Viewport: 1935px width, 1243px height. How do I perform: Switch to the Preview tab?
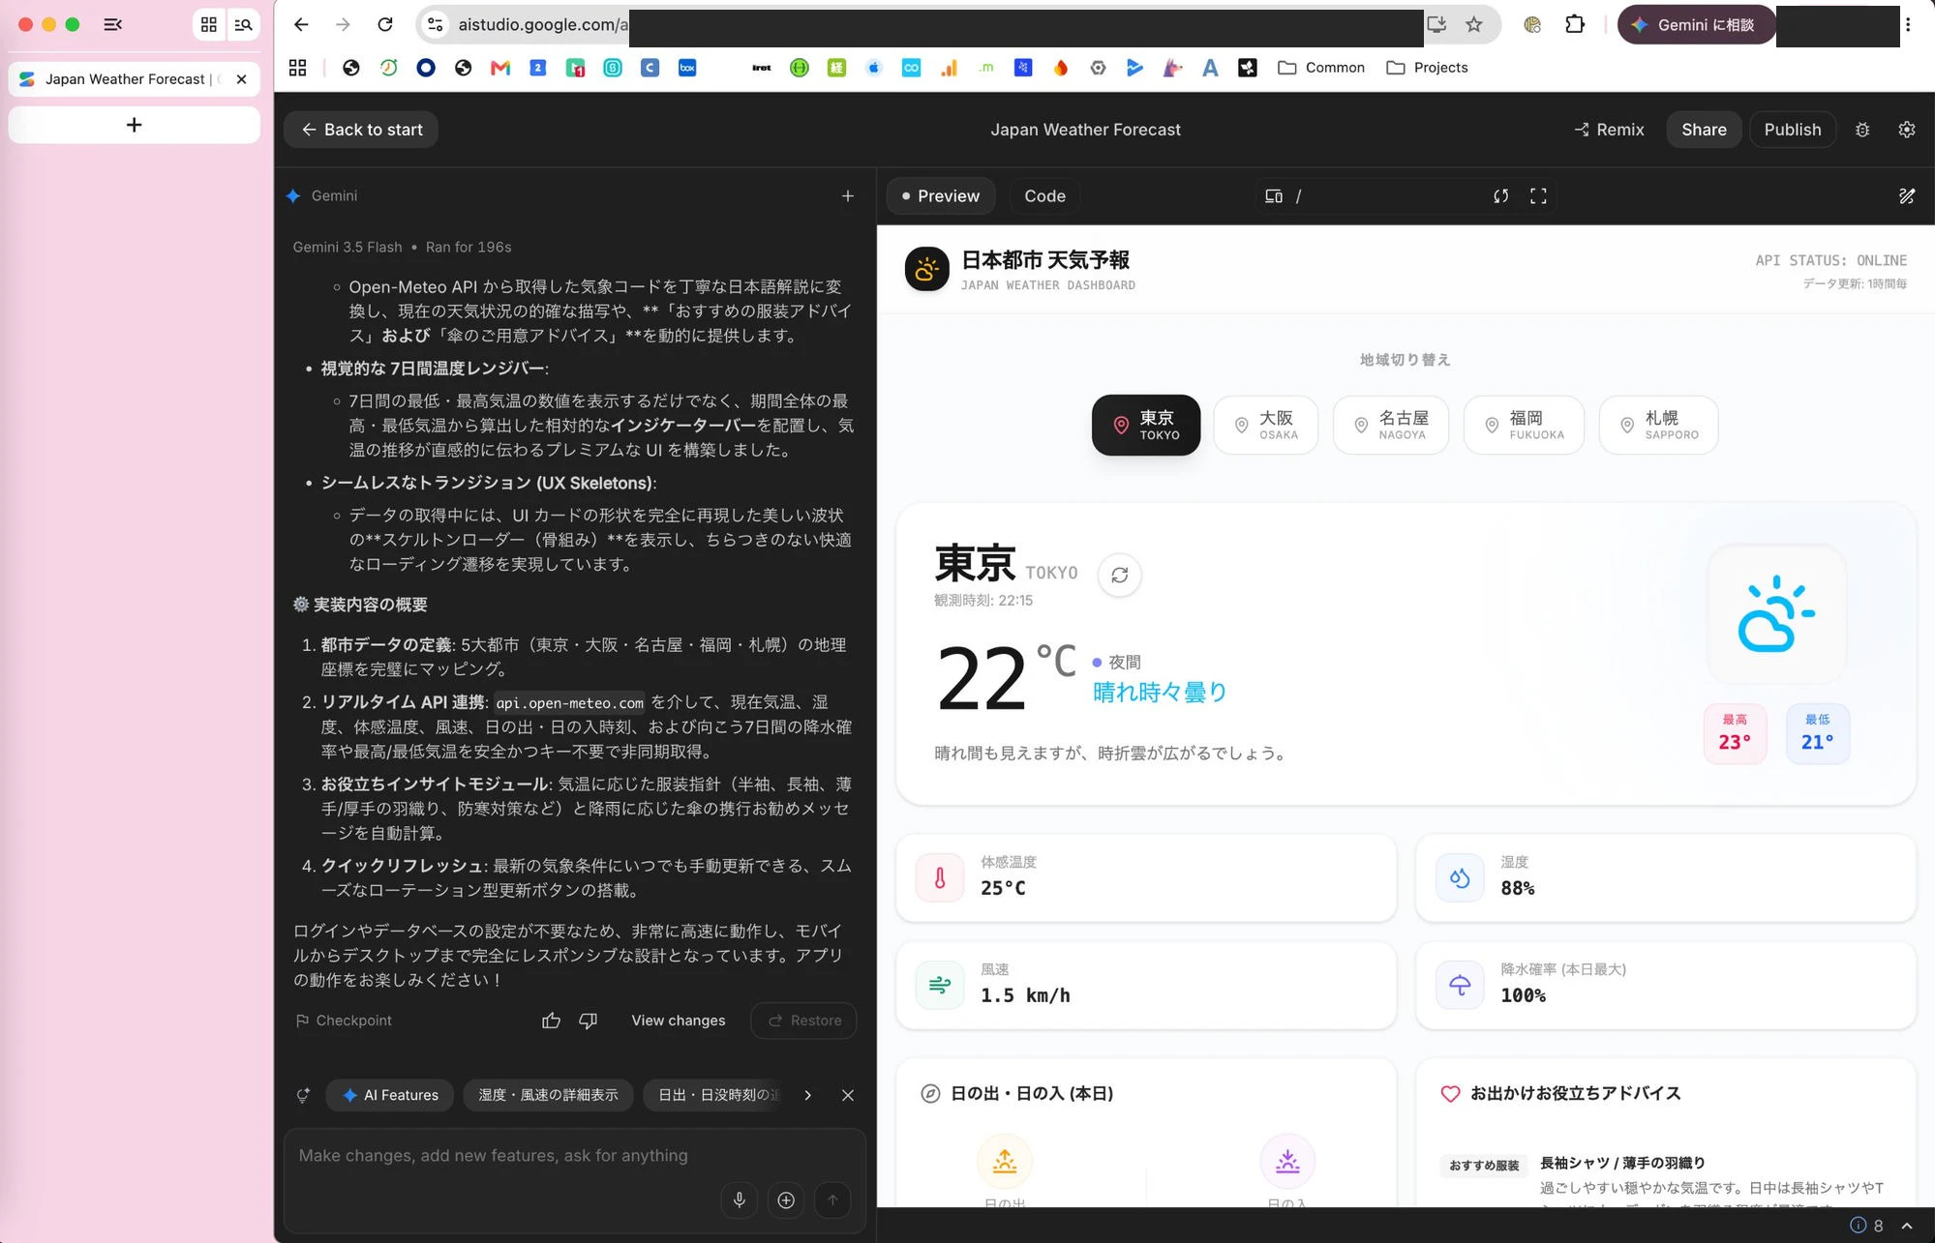940,196
